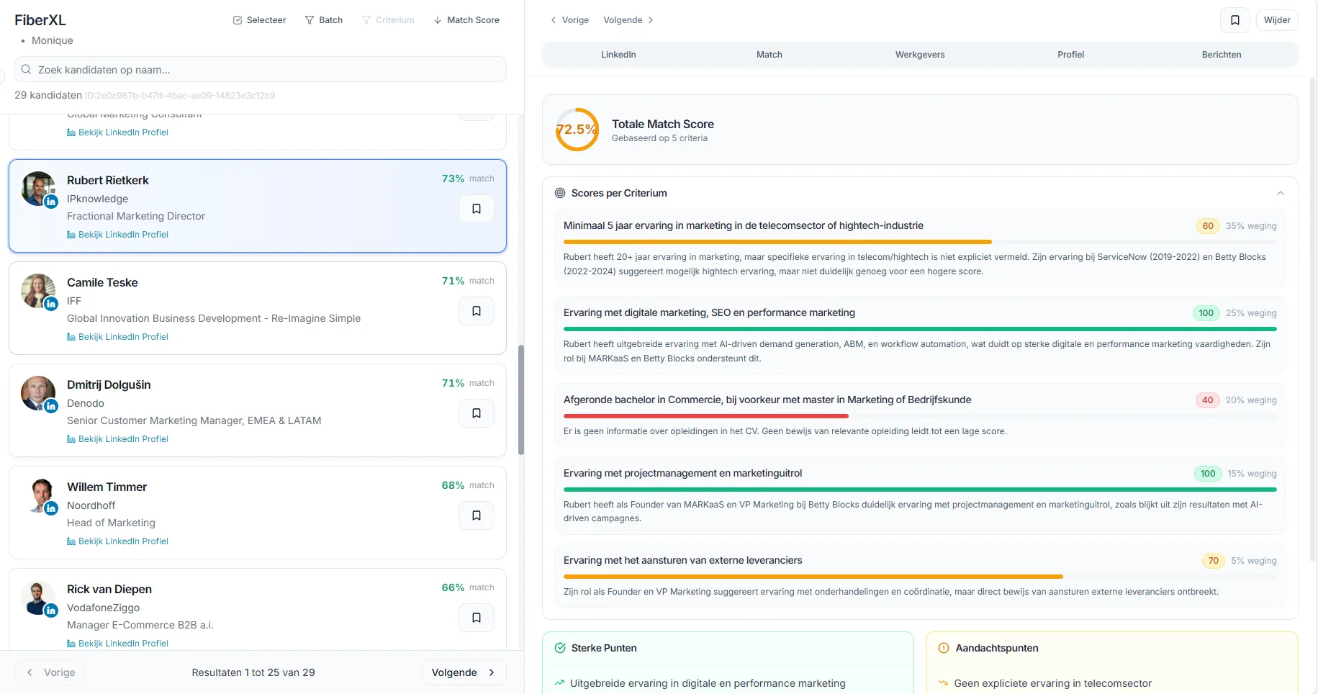Toggle the bookmark on Willem Timmer's card
Viewport: 1318px width, 694px height.
click(476, 515)
